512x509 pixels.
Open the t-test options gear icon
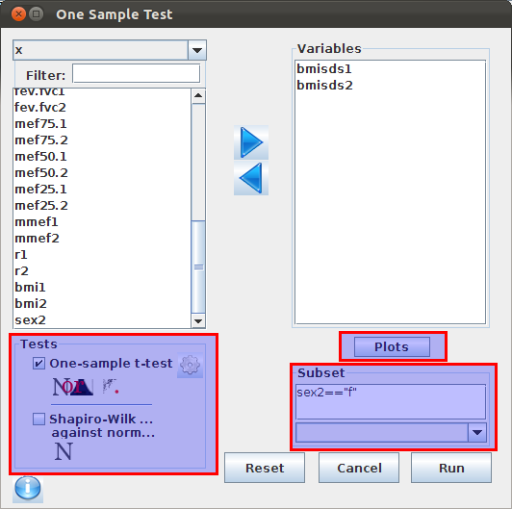[190, 365]
